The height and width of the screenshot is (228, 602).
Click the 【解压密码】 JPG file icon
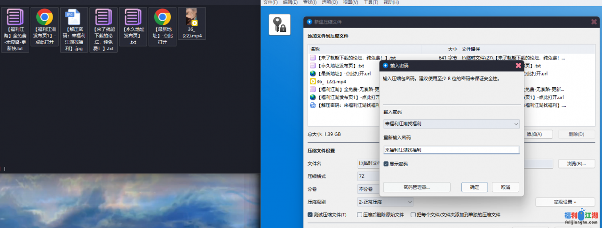point(74,18)
